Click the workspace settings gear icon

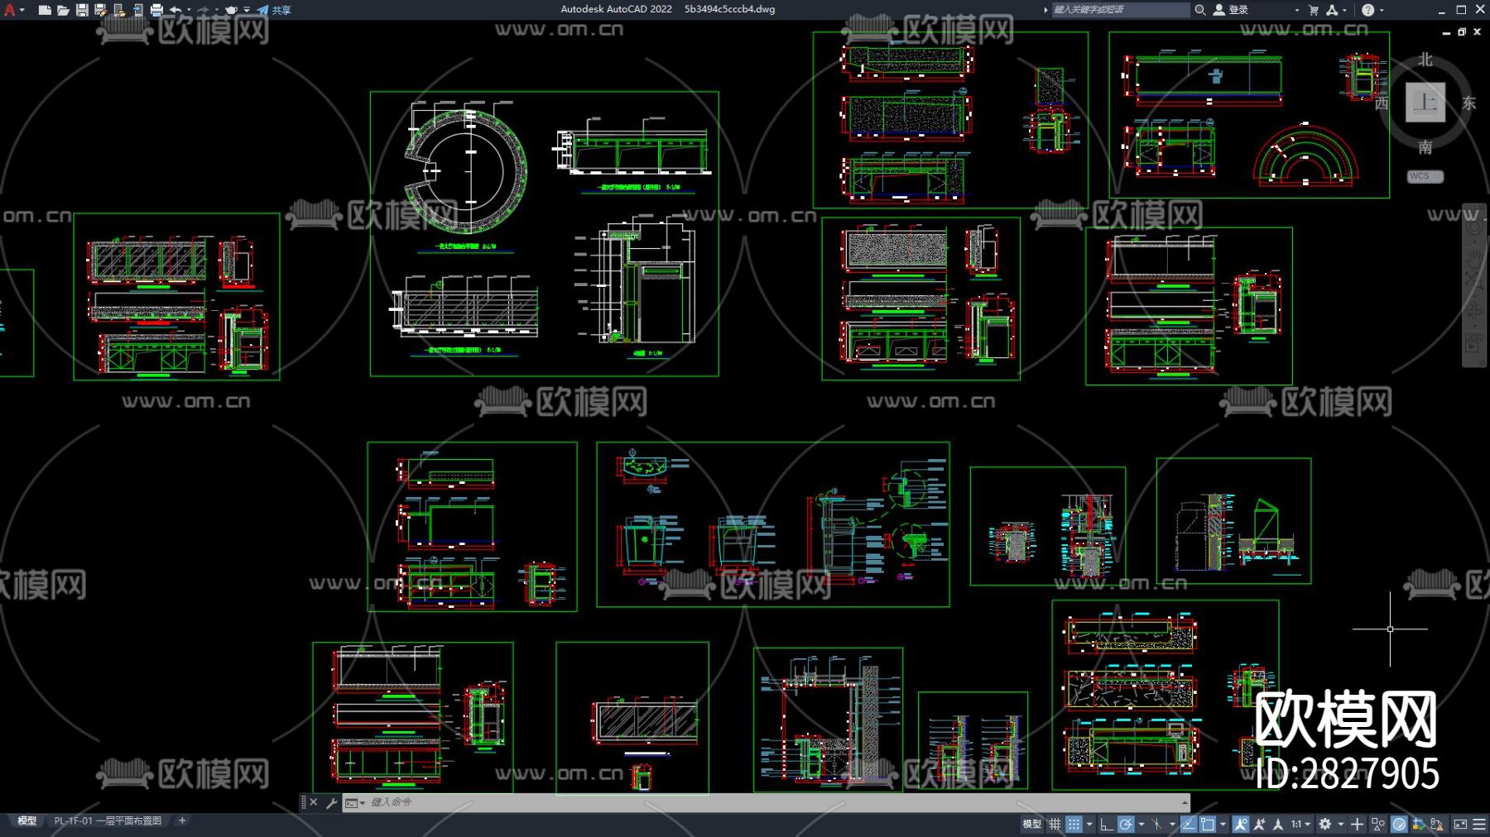pyautogui.click(x=1325, y=824)
